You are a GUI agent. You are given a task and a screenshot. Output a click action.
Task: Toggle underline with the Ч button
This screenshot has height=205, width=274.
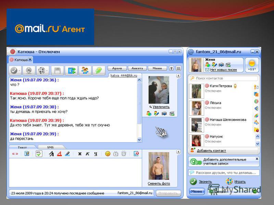click(x=96, y=154)
